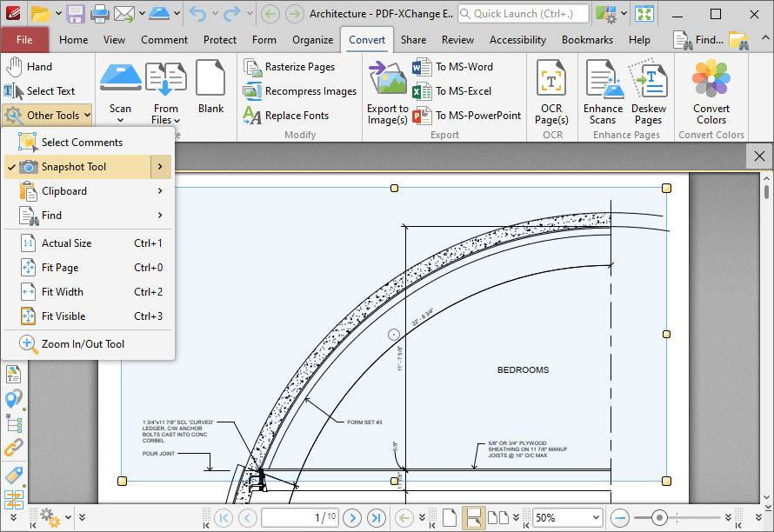The image size is (774, 532).
Task: Click Rasterize Pages in the Modify group
Action: pyautogui.click(x=292, y=66)
